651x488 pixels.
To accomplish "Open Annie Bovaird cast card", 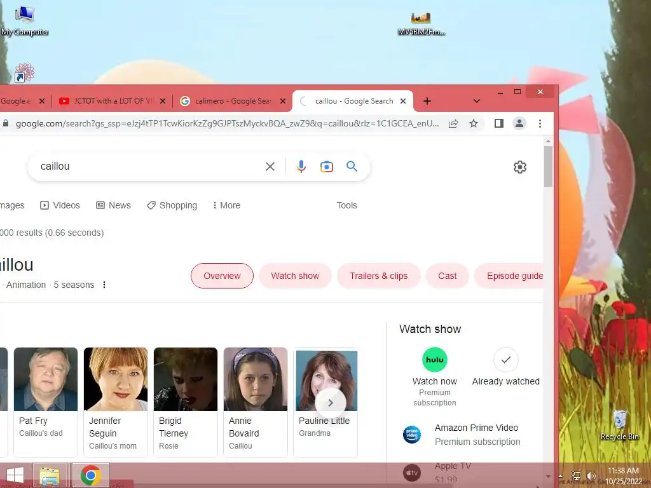I will pos(256,402).
